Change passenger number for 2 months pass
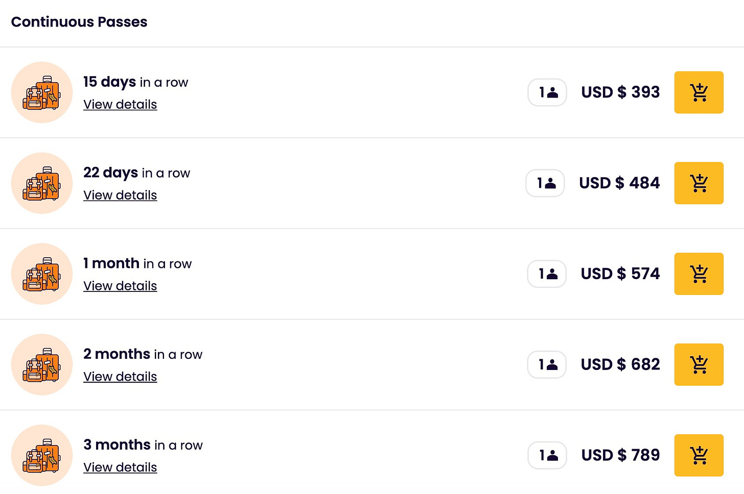This screenshot has width=744, height=494. (x=547, y=364)
